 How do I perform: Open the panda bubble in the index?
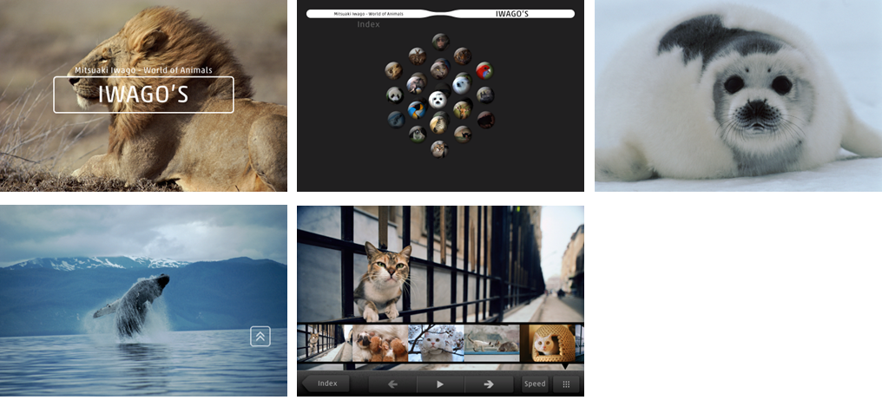pyautogui.click(x=395, y=95)
